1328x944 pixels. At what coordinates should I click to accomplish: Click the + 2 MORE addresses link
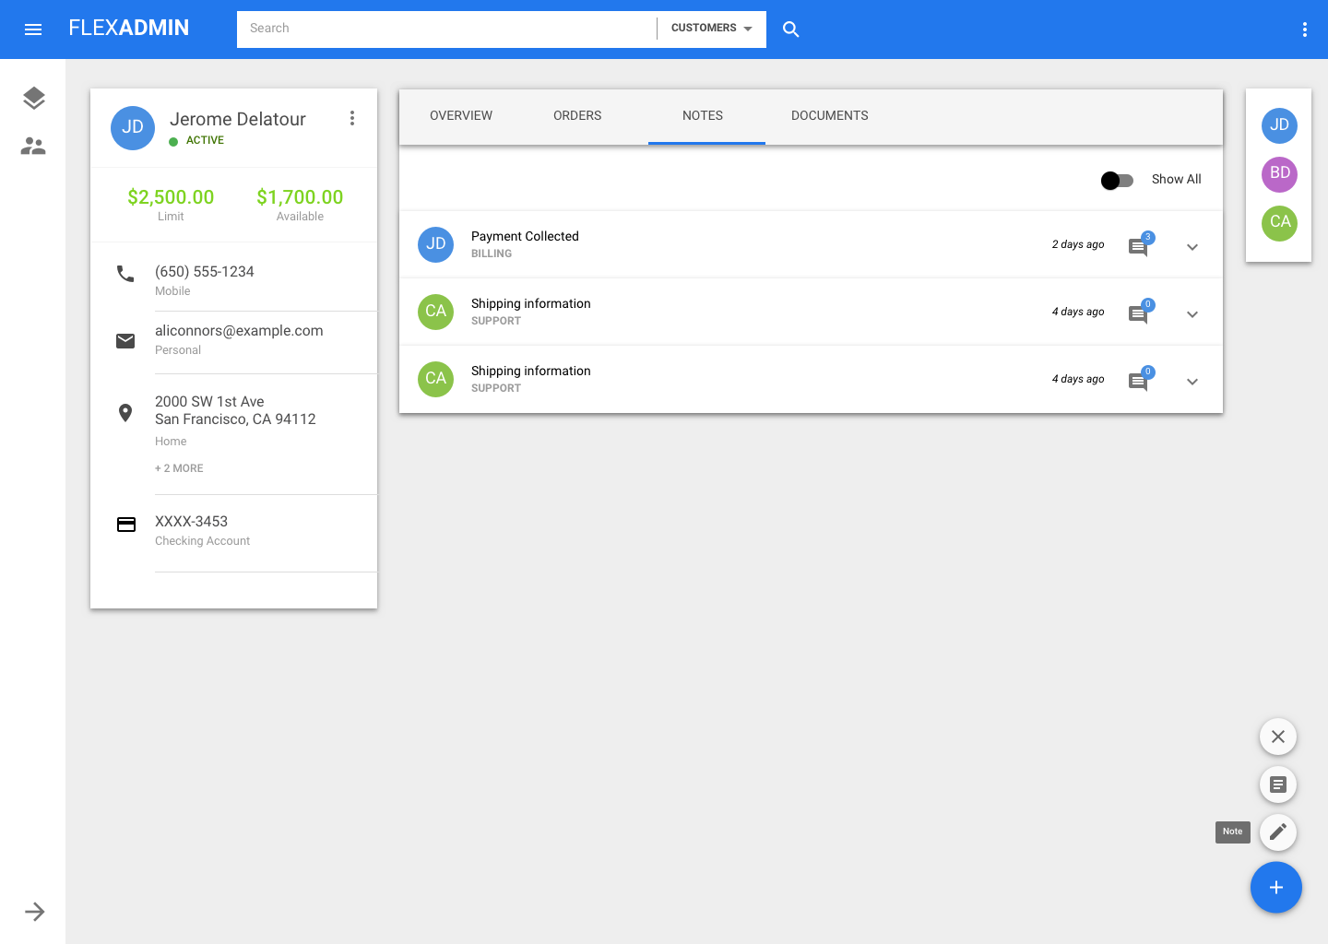(179, 468)
